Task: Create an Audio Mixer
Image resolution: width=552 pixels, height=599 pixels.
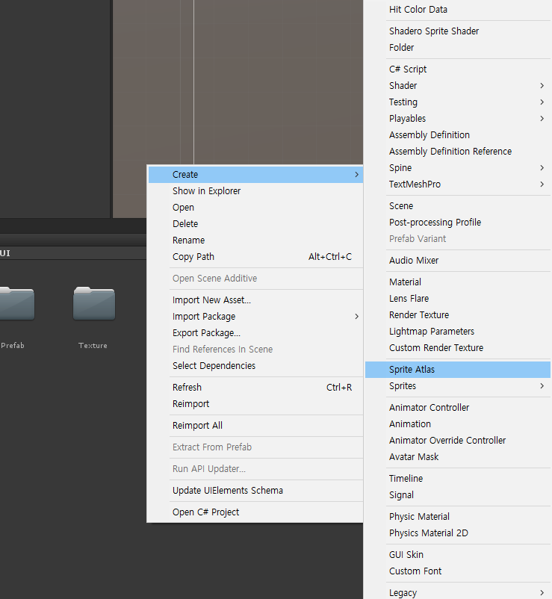Action: tap(458, 261)
